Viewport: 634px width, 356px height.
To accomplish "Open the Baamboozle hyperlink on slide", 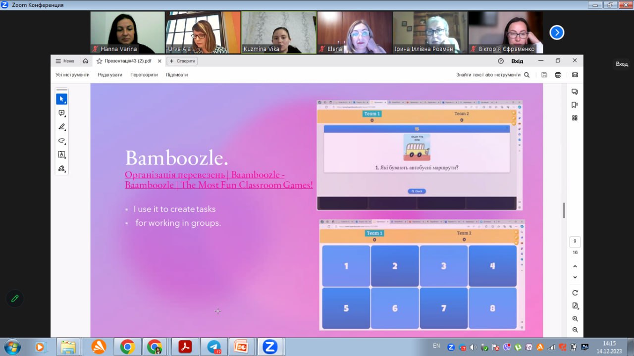I will click(x=219, y=180).
